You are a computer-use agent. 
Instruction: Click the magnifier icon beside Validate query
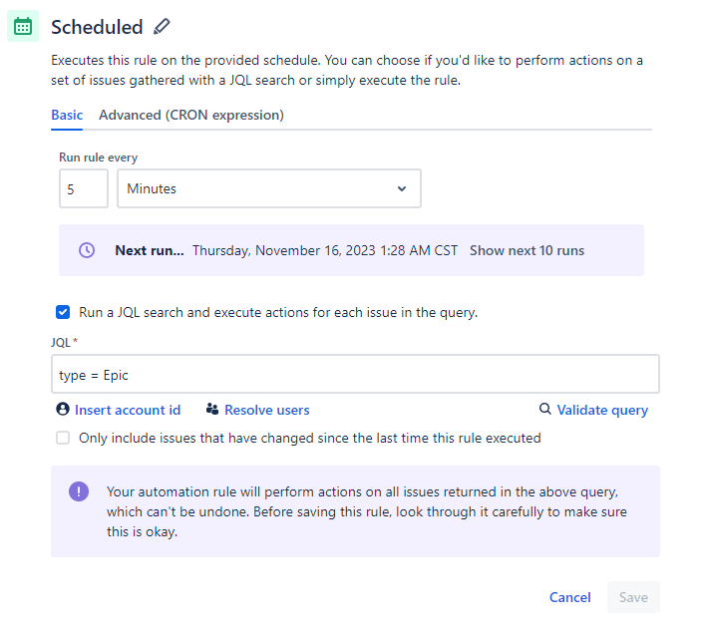coord(544,409)
